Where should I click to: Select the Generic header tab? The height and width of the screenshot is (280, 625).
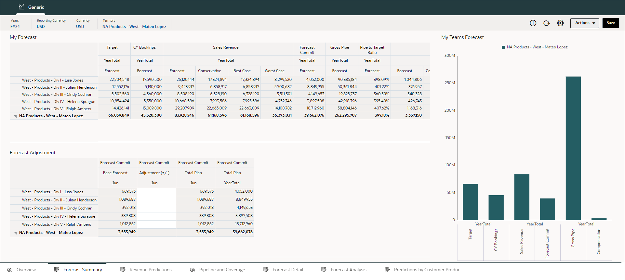click(x=31, y=7)
